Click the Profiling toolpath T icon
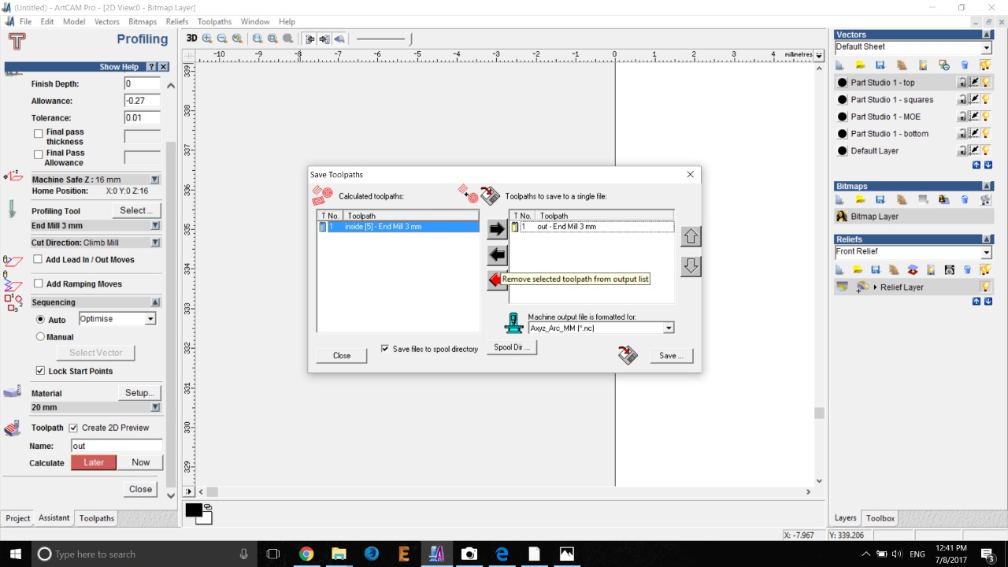This screenshot has width=1008, height=567. click(17, 42)
